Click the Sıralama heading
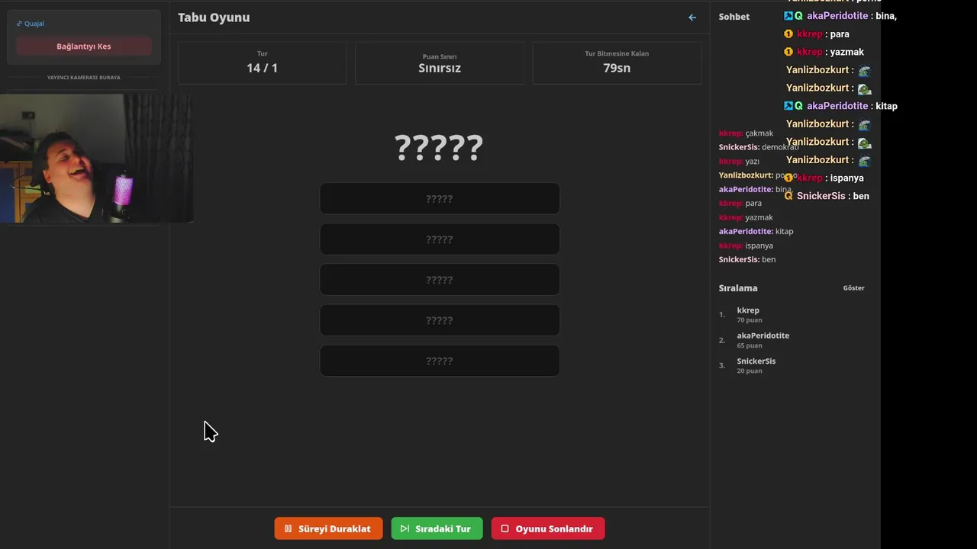This screenshot has width=977, height=549. 738,288
